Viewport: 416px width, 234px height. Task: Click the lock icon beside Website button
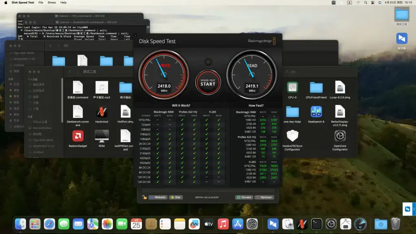pos(144,197)
